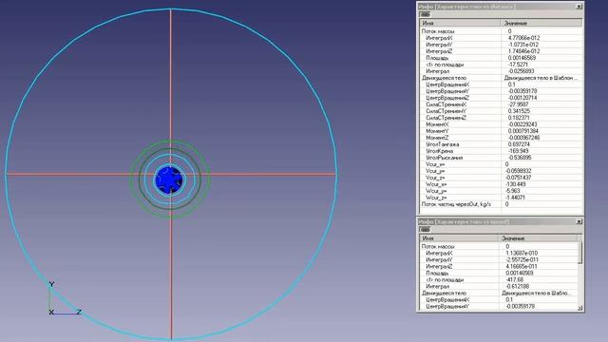
Task: Select the value 1.74846e-012 for ИнтегралZ
Action: [x=523, y=51]
